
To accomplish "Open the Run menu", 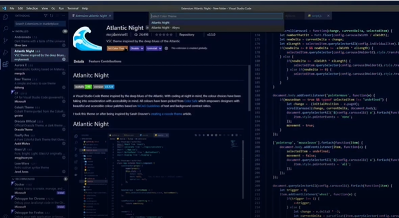I will 61,8.
